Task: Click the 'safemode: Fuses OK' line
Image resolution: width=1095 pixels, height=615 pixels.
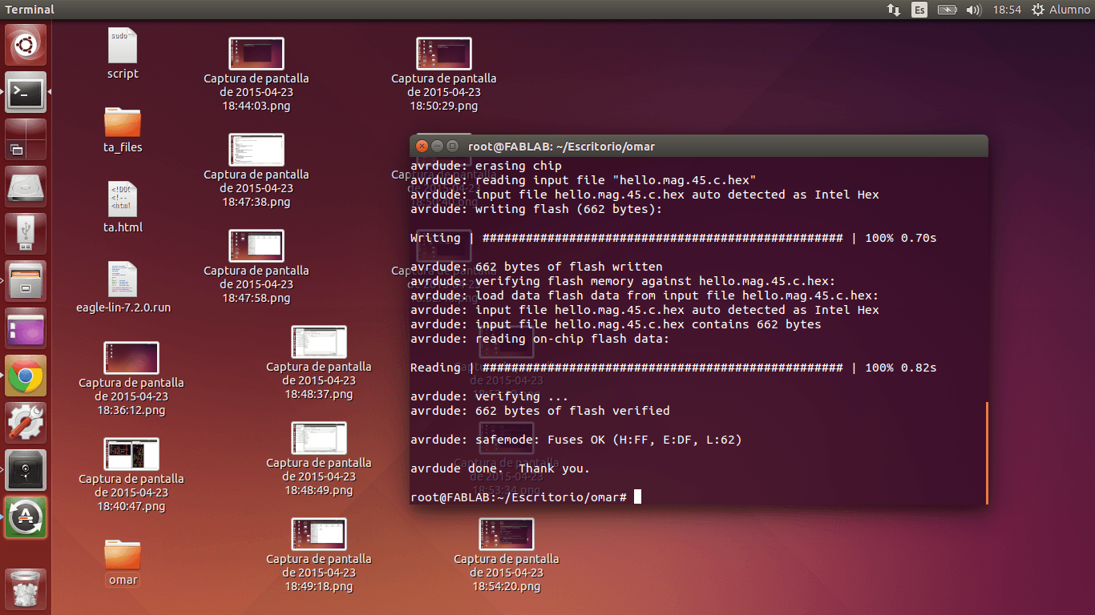Action: point(576,440)
